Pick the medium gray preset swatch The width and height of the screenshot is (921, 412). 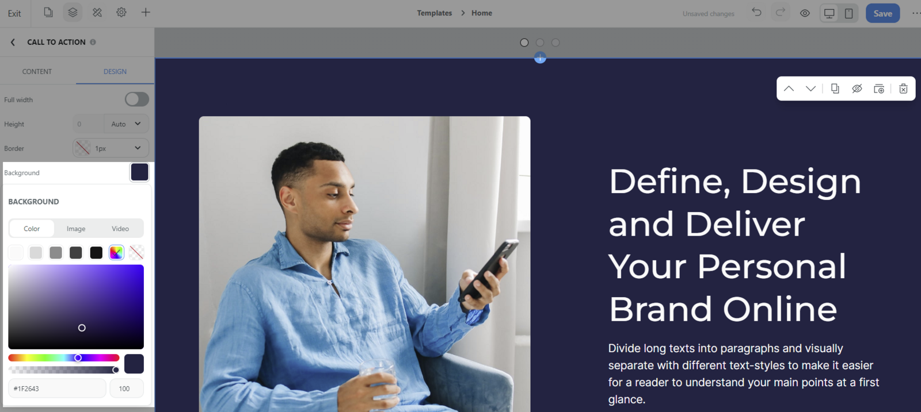pyautogui.click(x=56, y=252)
